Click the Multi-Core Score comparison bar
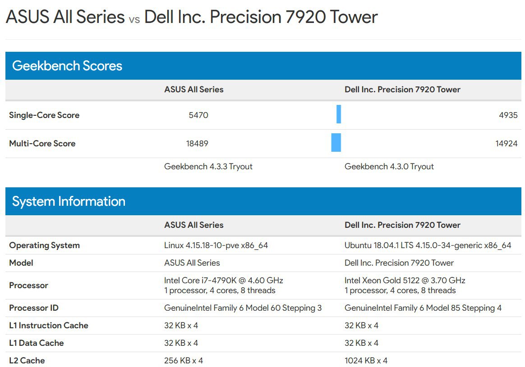Screen dimensions: 525x367 pos(336,143)
